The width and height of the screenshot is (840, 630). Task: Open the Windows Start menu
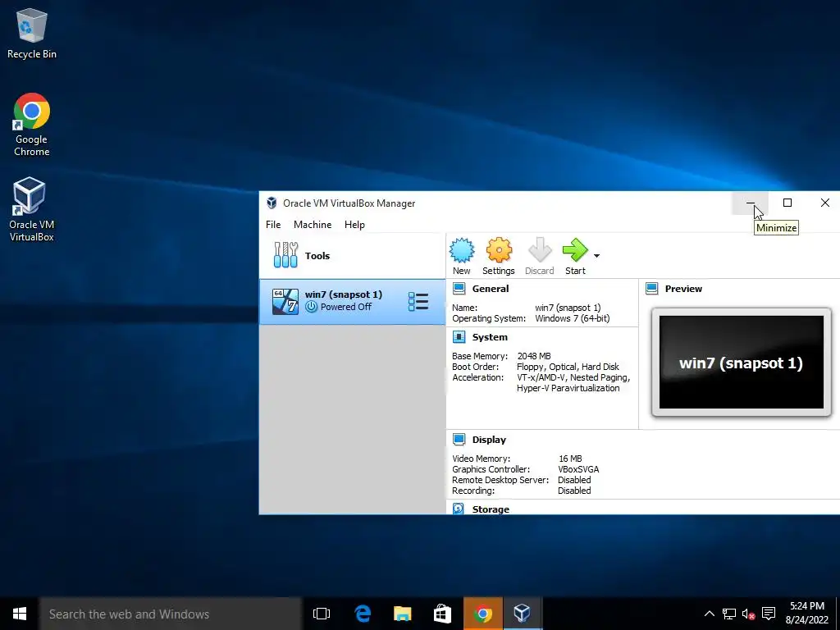point(20,614)
